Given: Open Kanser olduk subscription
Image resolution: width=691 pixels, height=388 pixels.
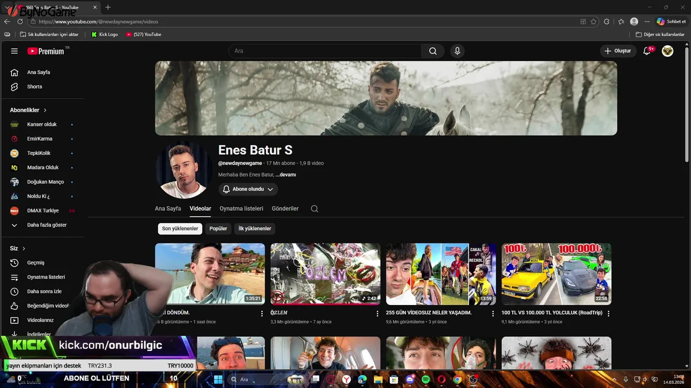Looking at the screenshot, I should point(42,124).
